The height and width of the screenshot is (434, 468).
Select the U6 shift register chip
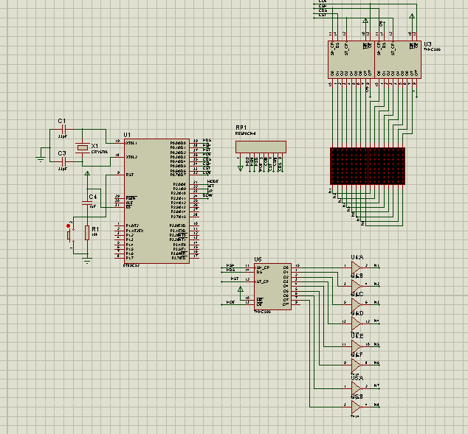click(x=272, y=287)
